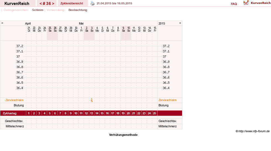Click date column 9. Sa
The image size is (271, 151).
pos(123,29)
